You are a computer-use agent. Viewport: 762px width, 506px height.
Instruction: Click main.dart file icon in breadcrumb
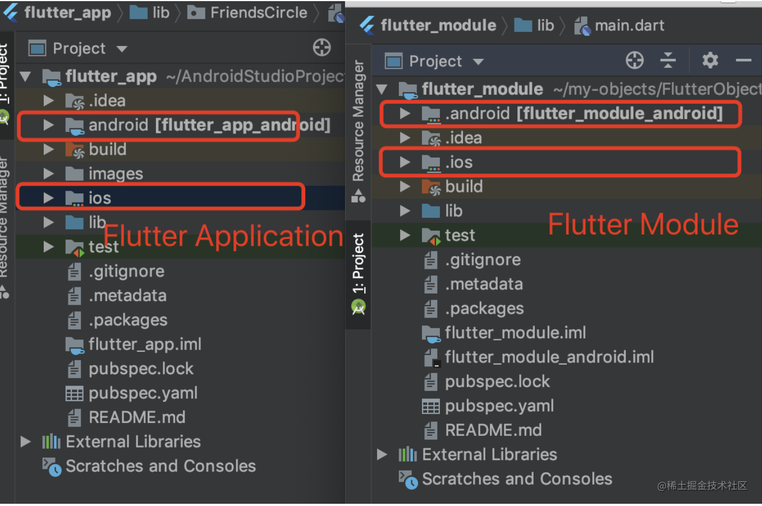pyautogui.click(x=582, y=26)
